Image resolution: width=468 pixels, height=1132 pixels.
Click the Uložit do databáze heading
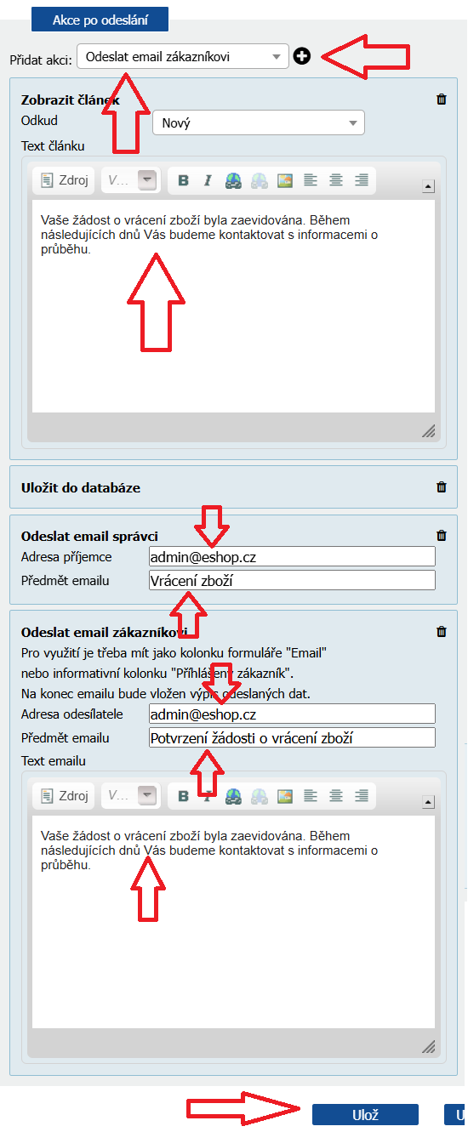pyautogui.click(x=81, y=488)
